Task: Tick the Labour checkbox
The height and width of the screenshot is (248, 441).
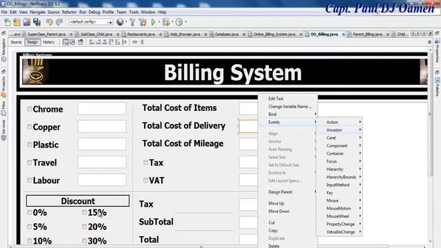Action: pyautogui.click(x=29, y=180)
